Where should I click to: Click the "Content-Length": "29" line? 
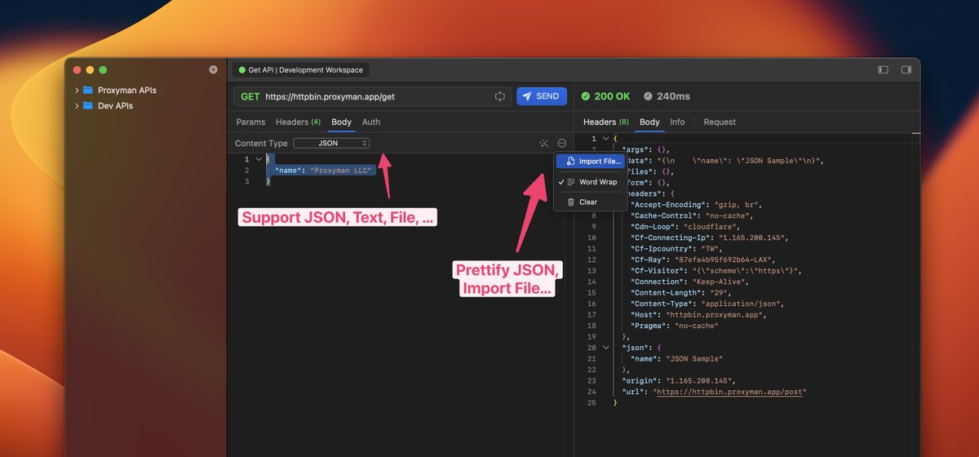pyautogui.click(x=681, y=292)
